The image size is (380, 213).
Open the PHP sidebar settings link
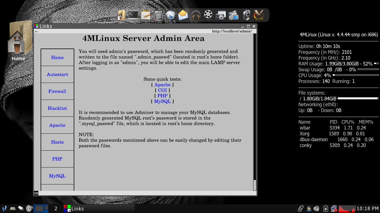point(57,159)
